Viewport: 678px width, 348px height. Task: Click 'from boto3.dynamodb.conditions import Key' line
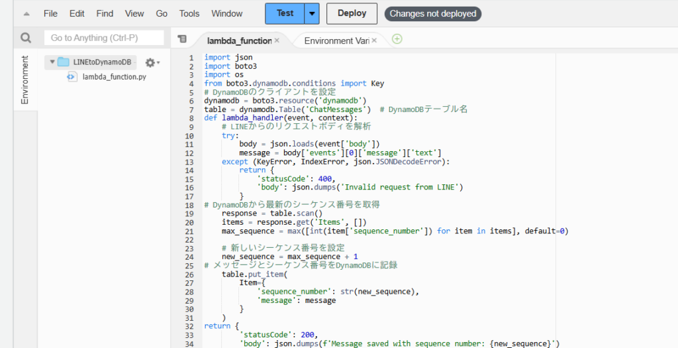pyautogui.click(x=293, y=84)
